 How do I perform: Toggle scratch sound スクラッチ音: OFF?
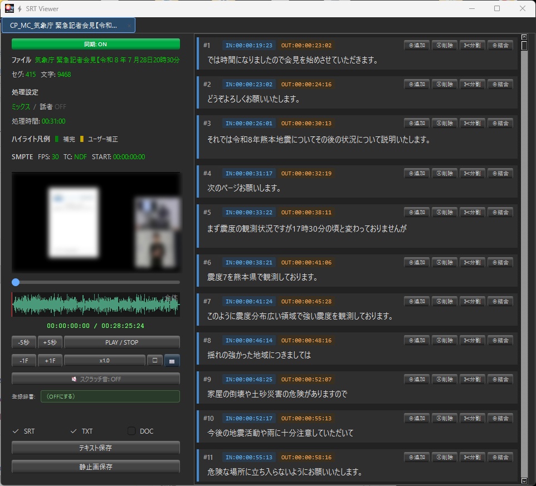[96, 379]
